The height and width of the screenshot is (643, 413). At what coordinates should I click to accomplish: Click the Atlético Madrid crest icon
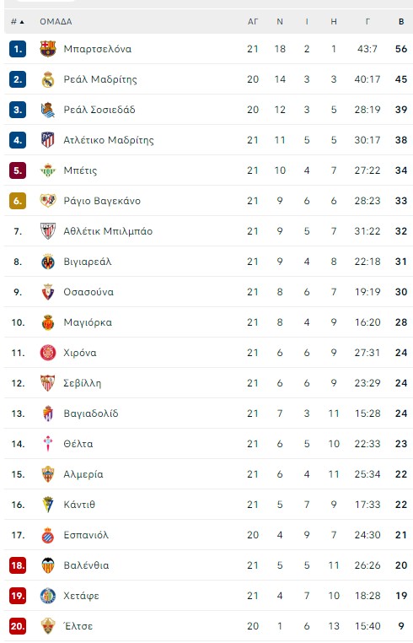(x=48, y=140)
